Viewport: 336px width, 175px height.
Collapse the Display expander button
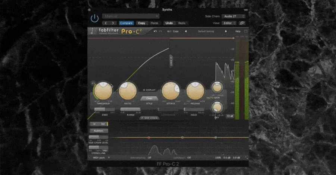(149, 90)
